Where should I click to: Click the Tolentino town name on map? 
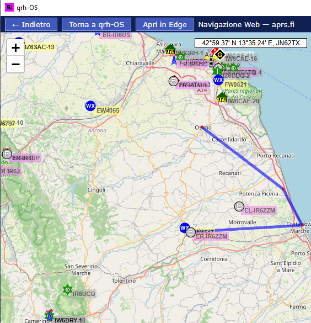pyautogui.click(x=124, y=281)
